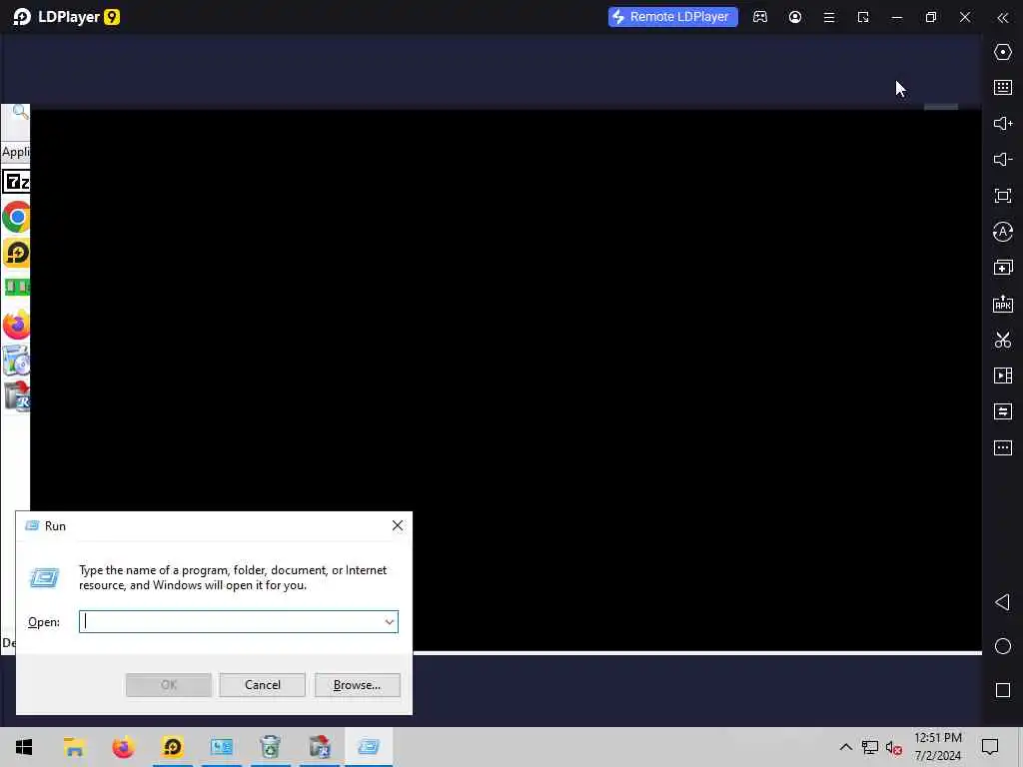Click the Cancel button in the Run dialog
This screenshot has height=767, width=1023.
click(x=263, y=685)
